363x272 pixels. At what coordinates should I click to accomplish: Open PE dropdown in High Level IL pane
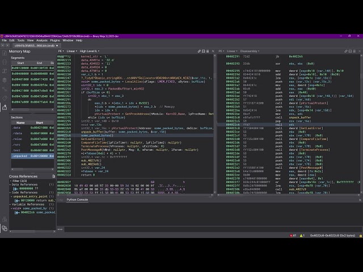(61, 51)
